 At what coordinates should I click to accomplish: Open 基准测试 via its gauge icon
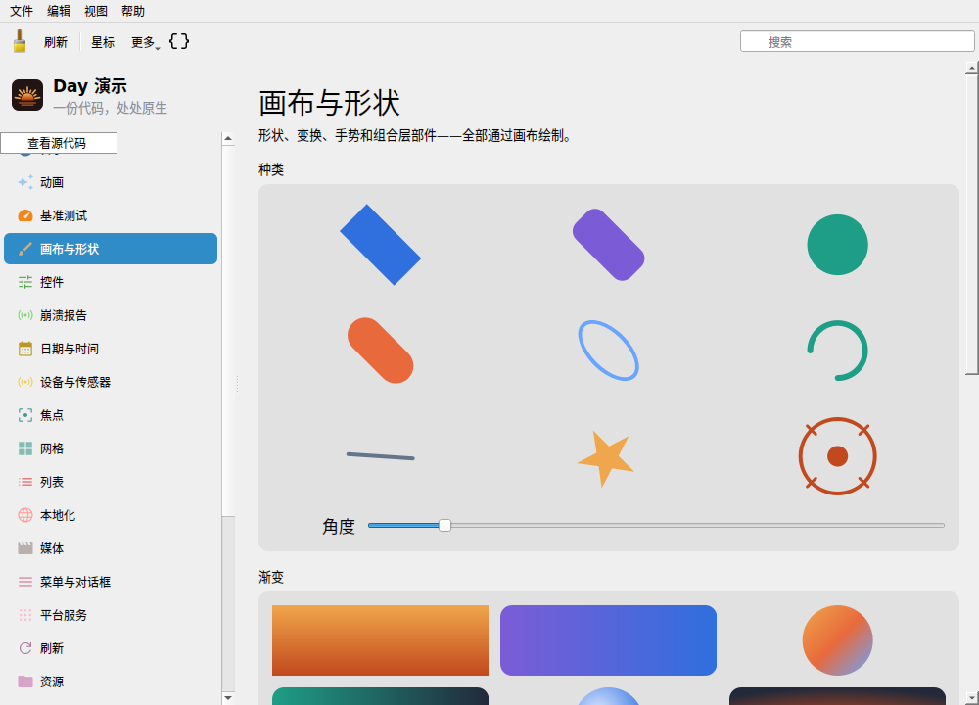pyautogui.click(x=25, y=215)
